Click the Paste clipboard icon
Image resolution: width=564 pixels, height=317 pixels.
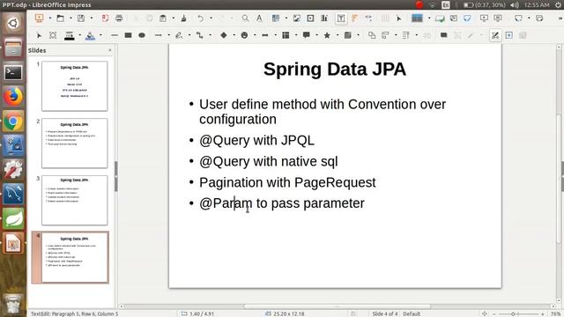tap(163, 18)
